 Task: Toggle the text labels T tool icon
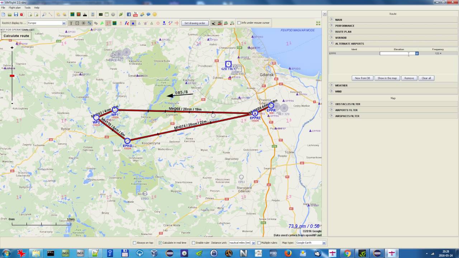pyautogui.click(x=71, y=23)
